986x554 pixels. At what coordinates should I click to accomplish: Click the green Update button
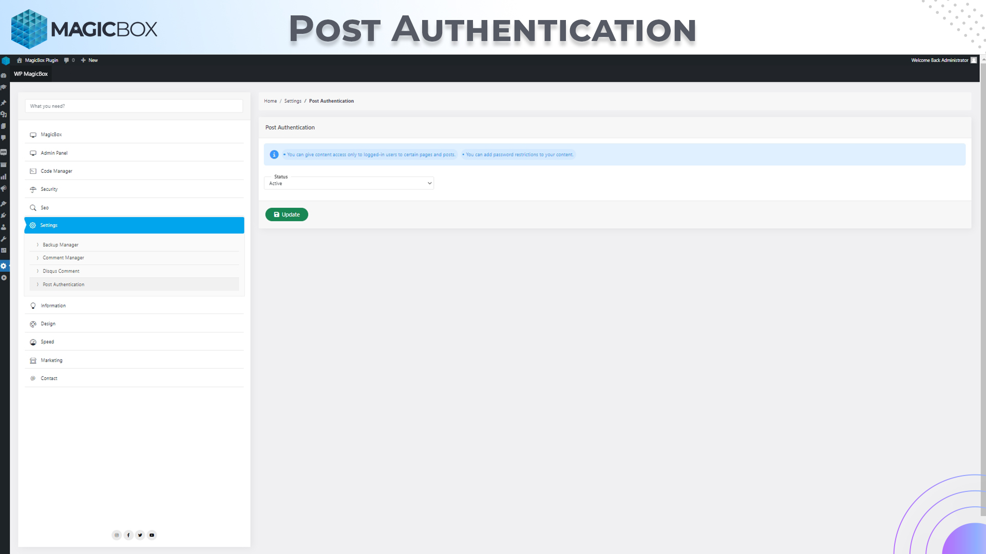point(287,214)
